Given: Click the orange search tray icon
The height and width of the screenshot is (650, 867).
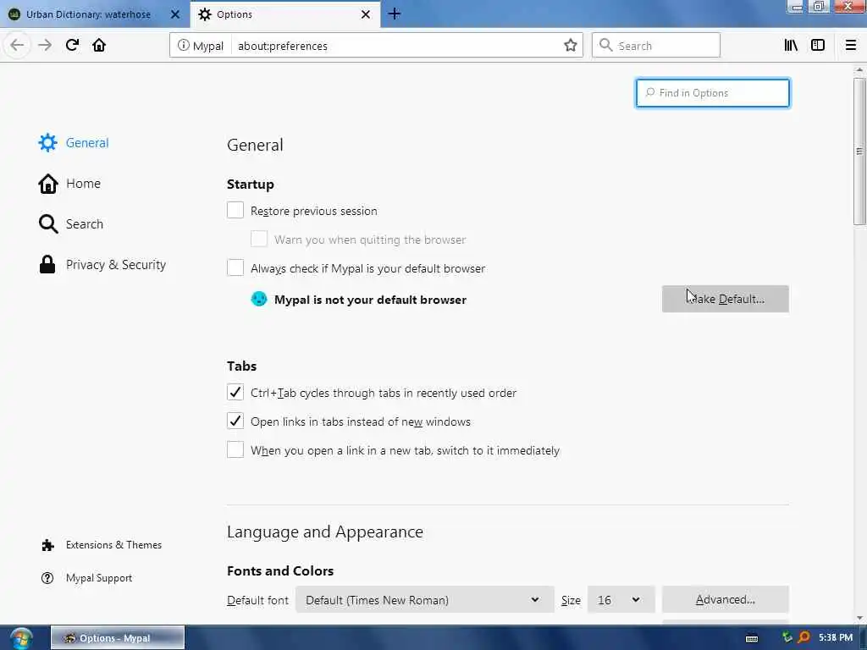Looking at the screenshot, I should point(804,637).
